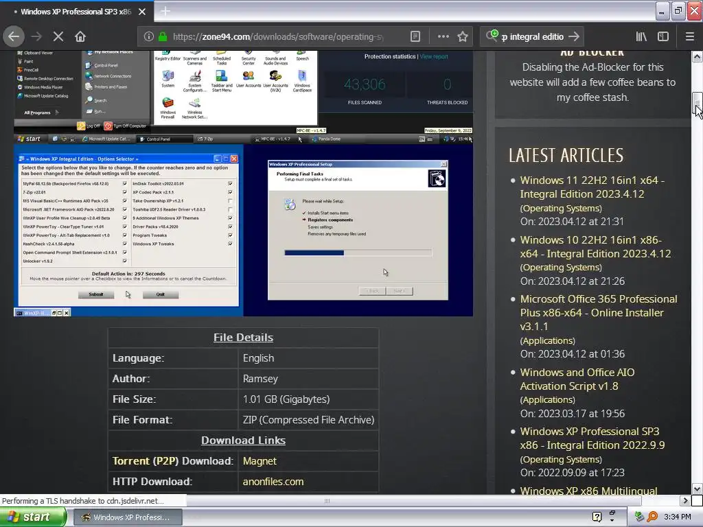Click the address bar URL field
The width and height of the screenshot is (703, 527).
tap(278, 37)
